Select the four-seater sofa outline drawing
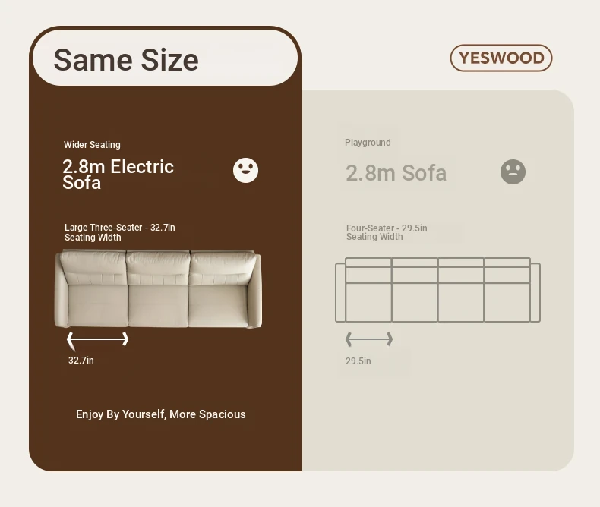600x507 pixels. pyautogui.click(x=437, y=290)
